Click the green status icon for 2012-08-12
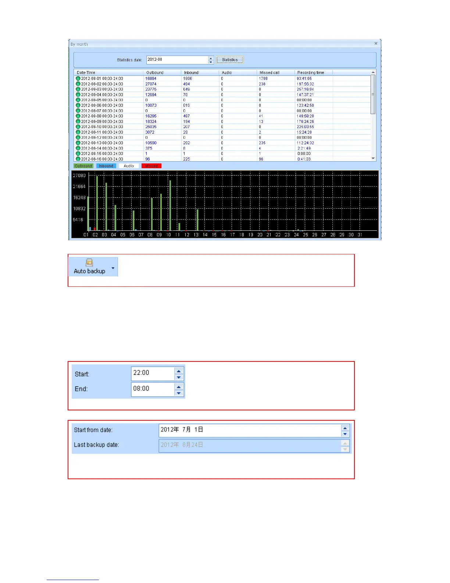450x583 pixels. [x=78, y=137]
